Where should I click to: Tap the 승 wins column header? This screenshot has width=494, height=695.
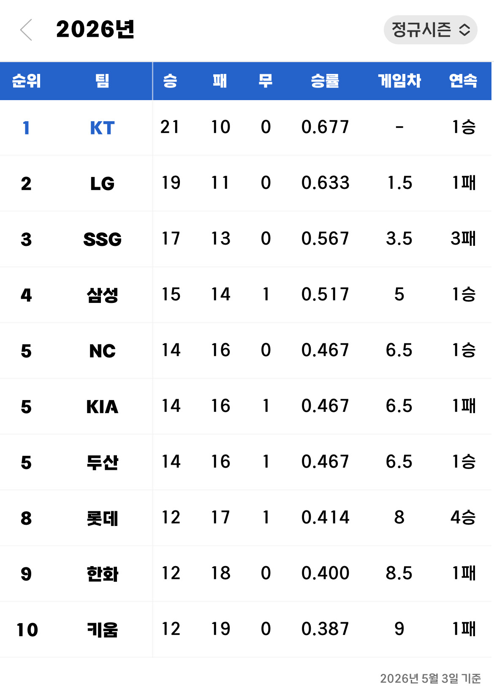[x=170, y=81]
